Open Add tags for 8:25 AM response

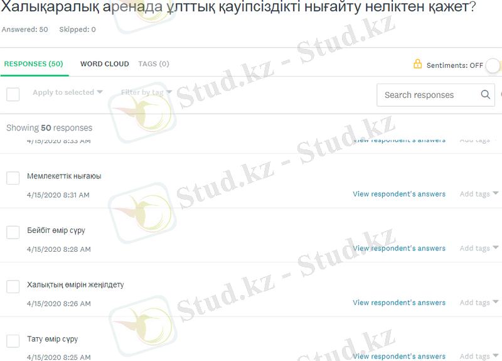[x=479, y=356]
